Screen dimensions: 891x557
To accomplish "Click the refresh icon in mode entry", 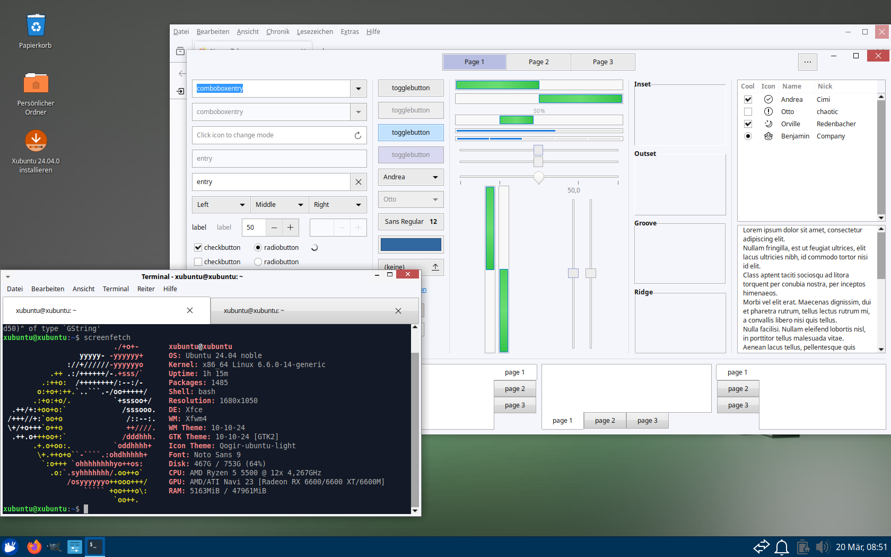I will tap(358, 135).
